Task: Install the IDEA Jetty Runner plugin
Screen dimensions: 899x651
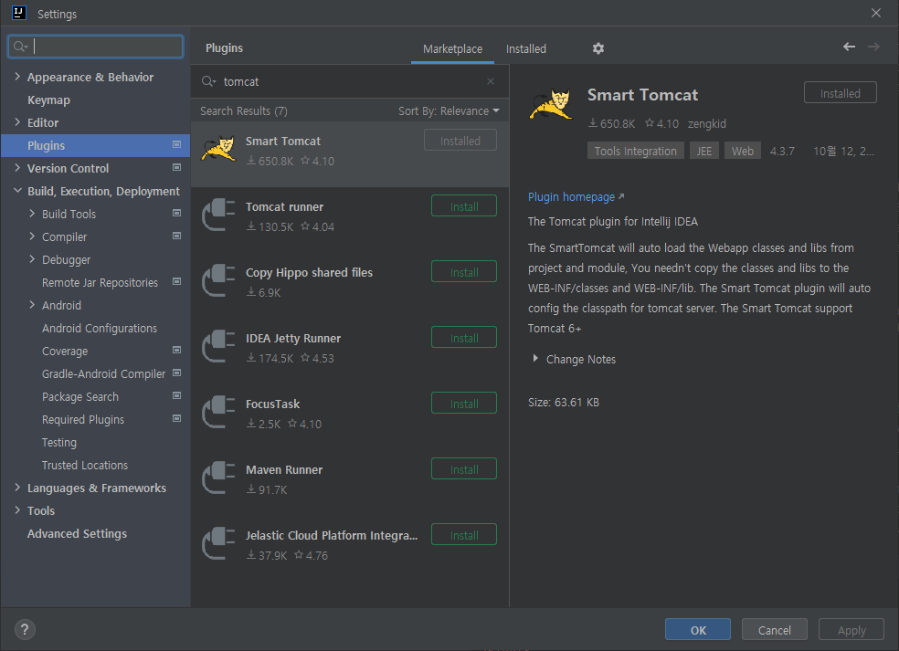Action: pos(464,338)
